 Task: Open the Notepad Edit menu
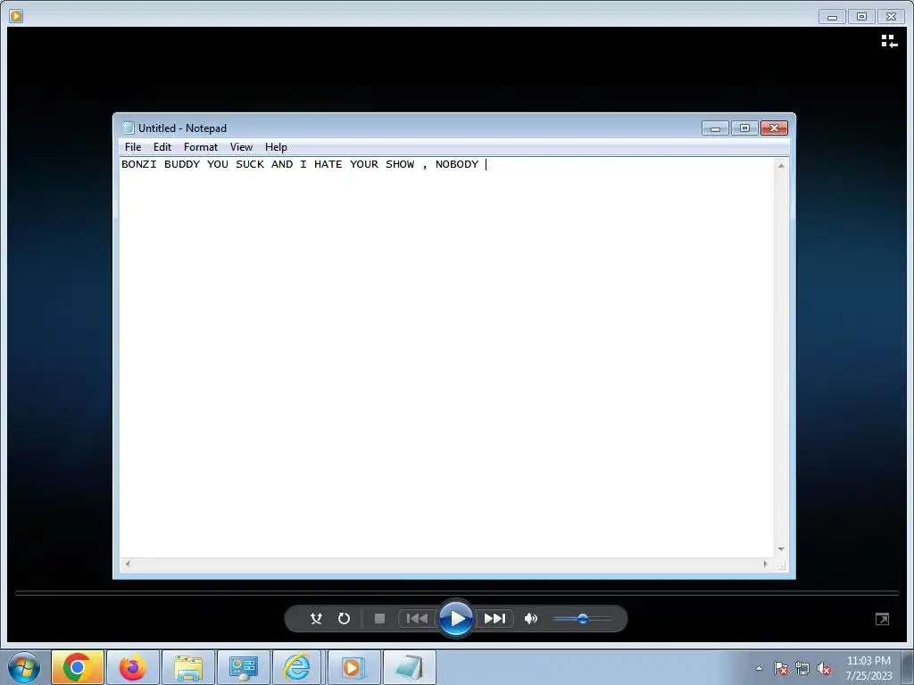click(162, 147)
